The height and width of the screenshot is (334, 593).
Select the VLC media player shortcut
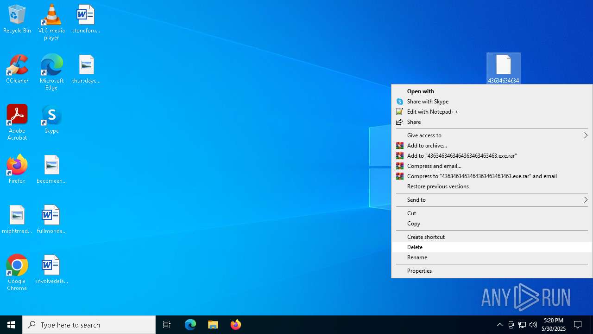tap(51, 22)
